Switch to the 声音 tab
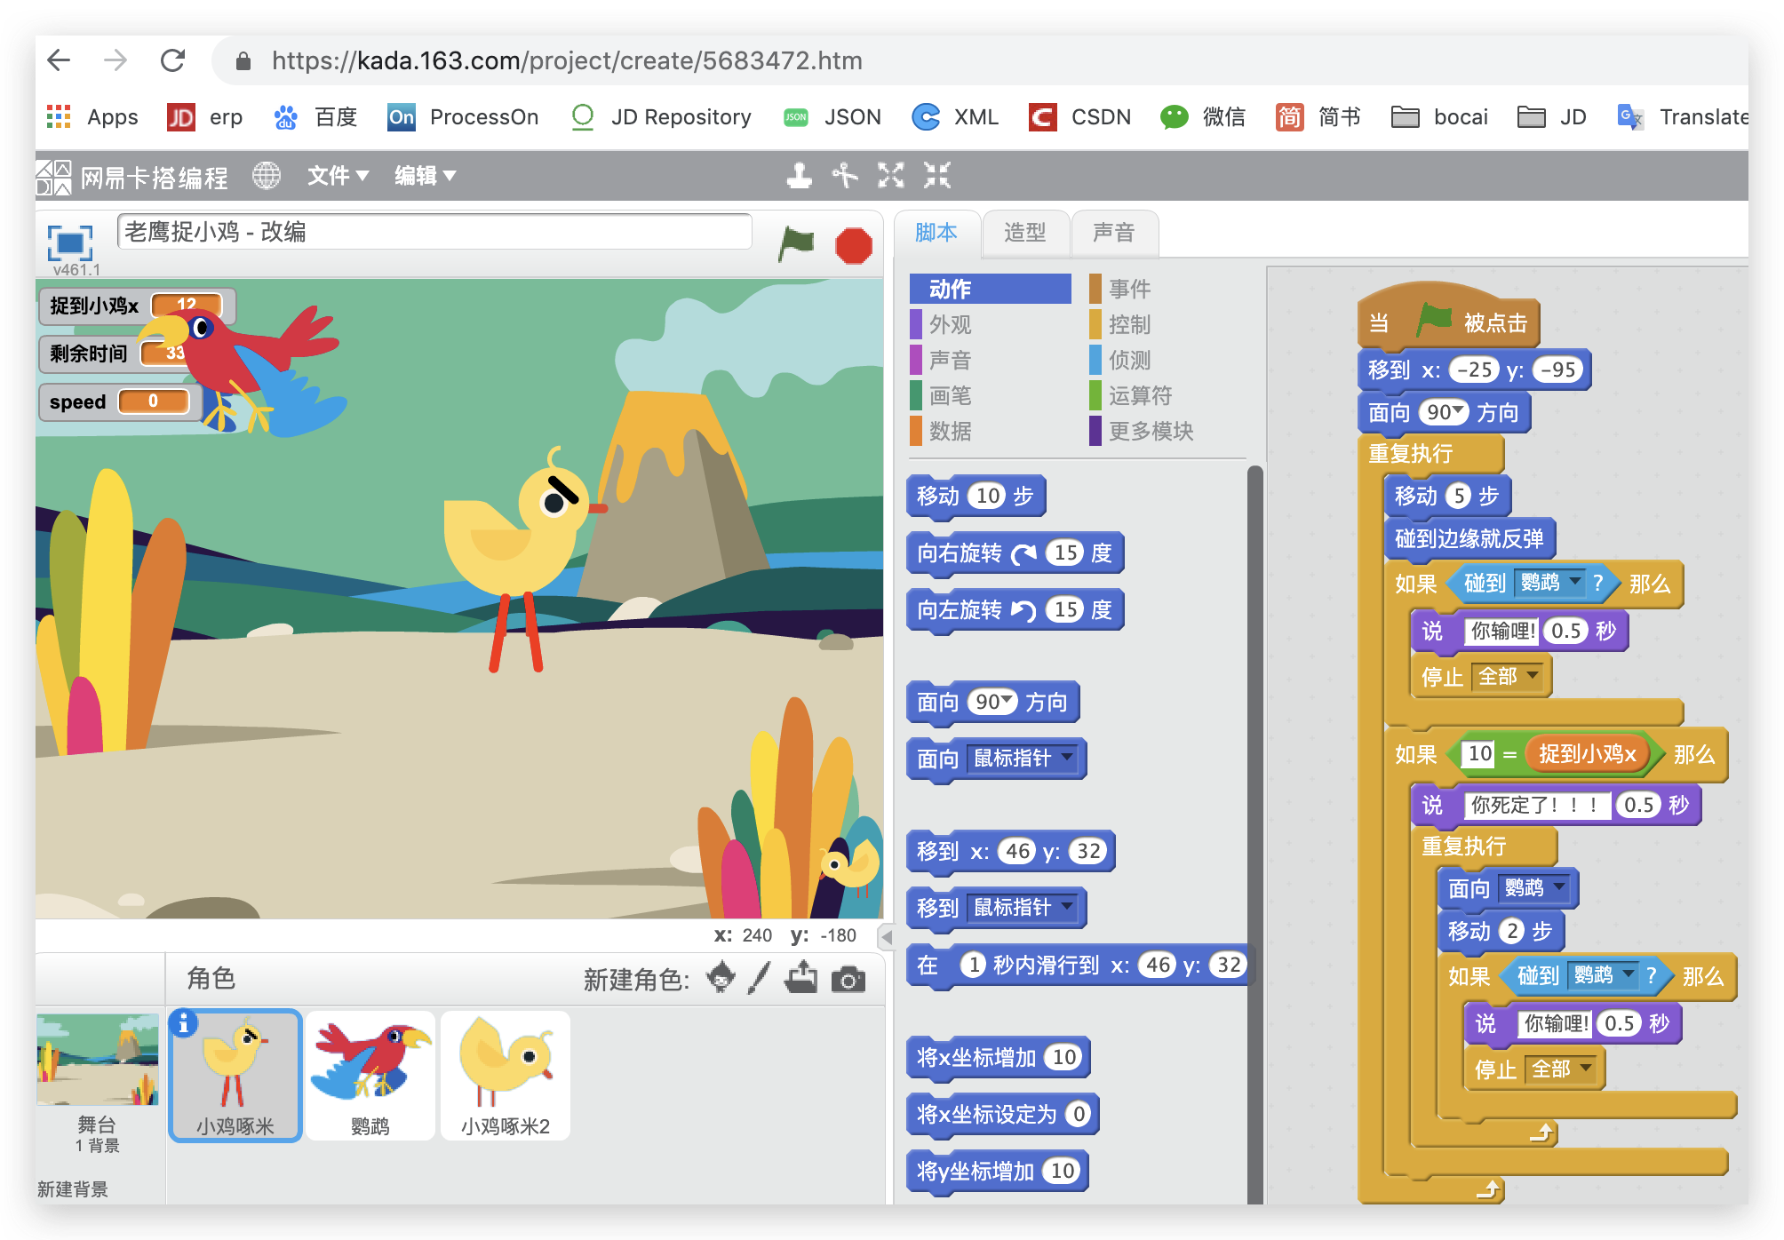 1114,233
